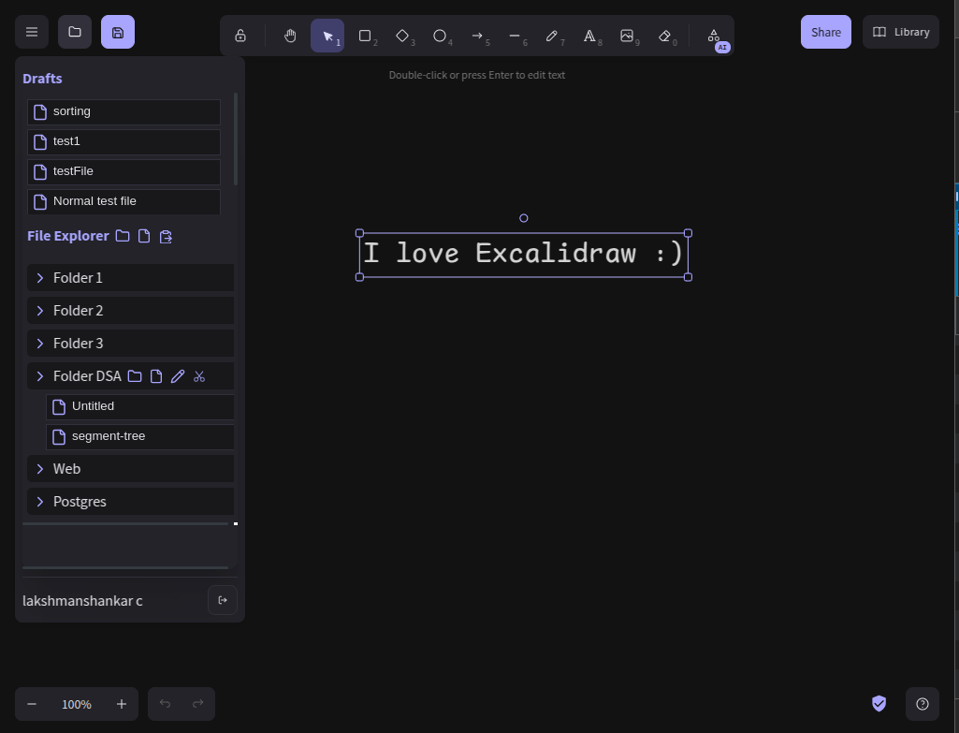Open the testFile draft
The width and height of the screenshot is (959, 733).
[x=124, y=172]
